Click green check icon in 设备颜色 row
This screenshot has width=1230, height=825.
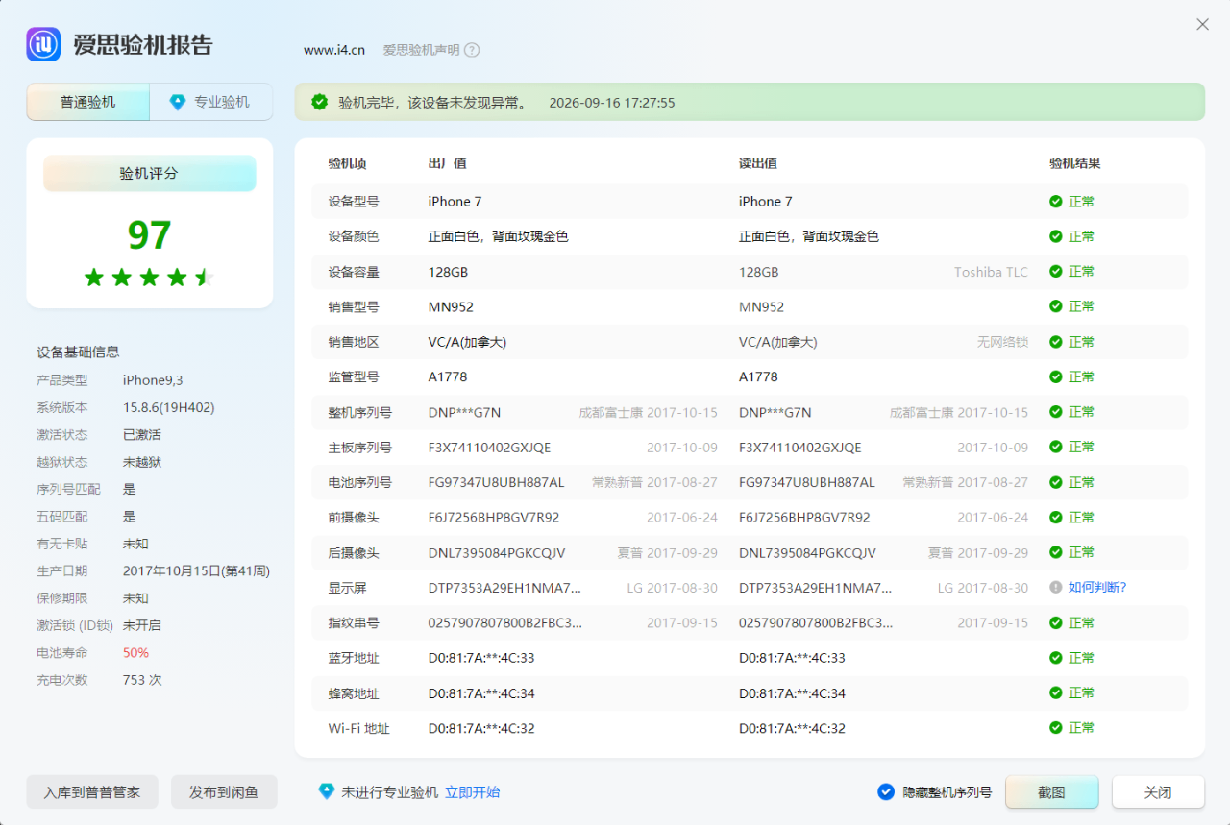1055,236
